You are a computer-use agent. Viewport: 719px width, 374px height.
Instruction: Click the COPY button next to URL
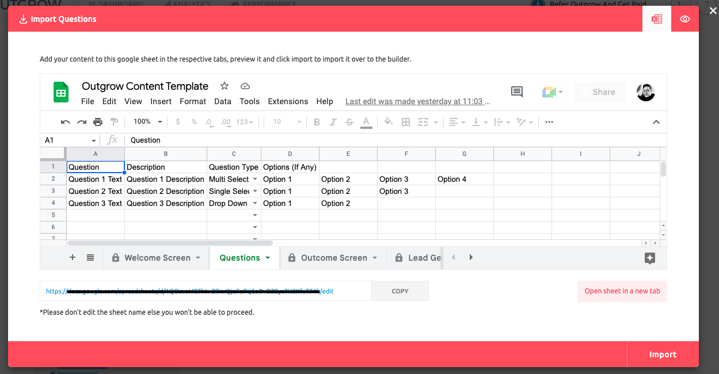point(400,291)
